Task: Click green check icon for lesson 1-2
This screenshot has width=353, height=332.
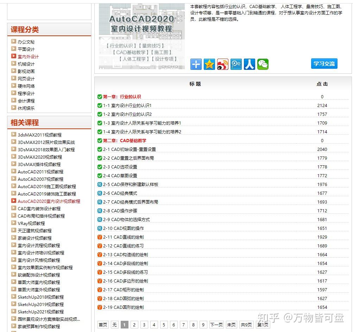Action: pos(100,114)
